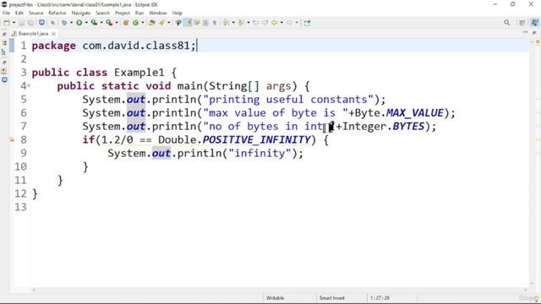
Task: Maximize the editor area button
Action: 534,32
